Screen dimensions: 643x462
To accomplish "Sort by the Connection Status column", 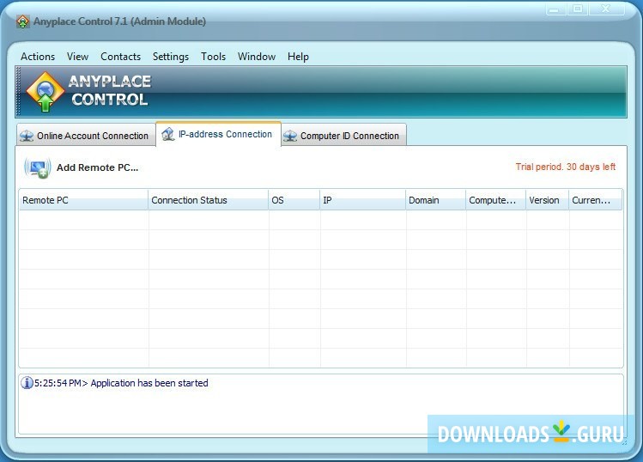I will pyautogui.click(x=208, y=200).
